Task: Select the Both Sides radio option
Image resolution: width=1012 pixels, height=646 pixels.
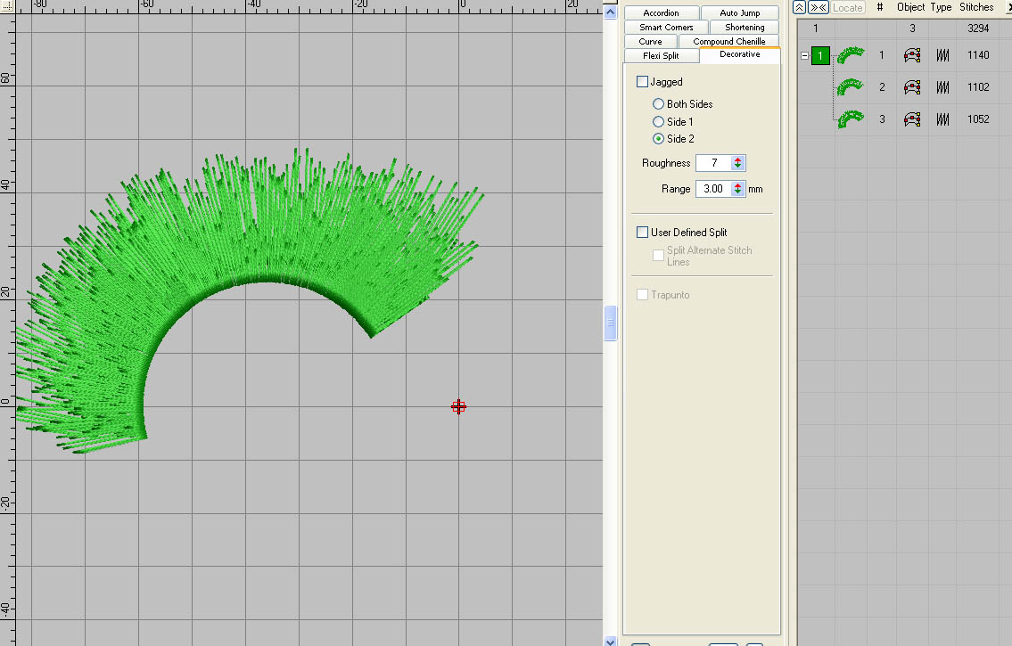Action: (659, 104)
